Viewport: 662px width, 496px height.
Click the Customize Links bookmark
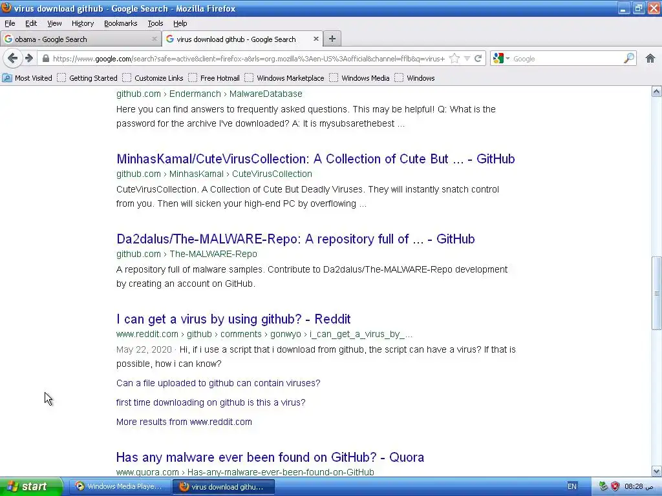153,78
